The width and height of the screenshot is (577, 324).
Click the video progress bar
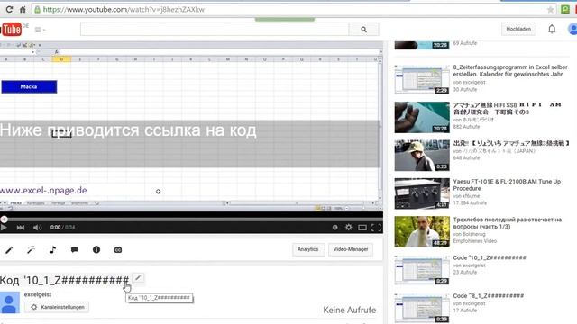(x=191, y=220)
